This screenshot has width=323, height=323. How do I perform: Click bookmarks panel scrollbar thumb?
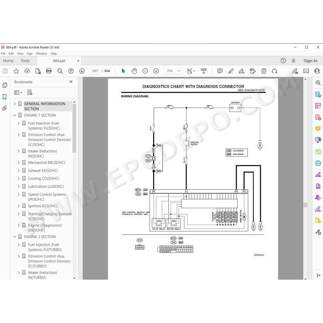click(74, 128)
